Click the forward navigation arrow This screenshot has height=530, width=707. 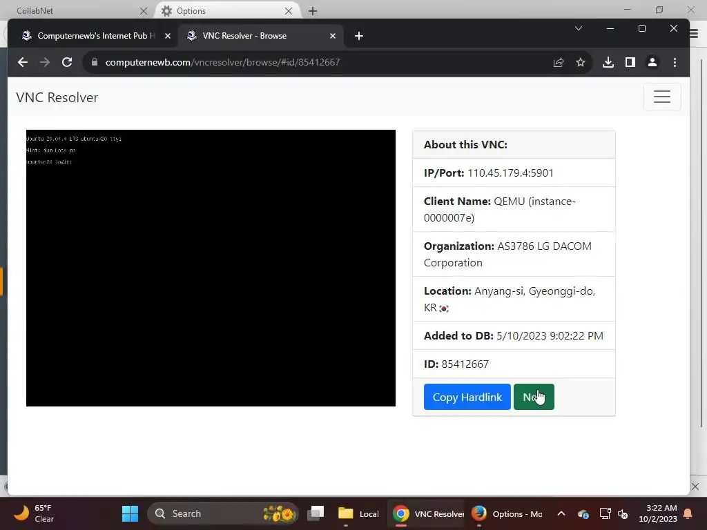pyautogui.click(x=45, y=62)
